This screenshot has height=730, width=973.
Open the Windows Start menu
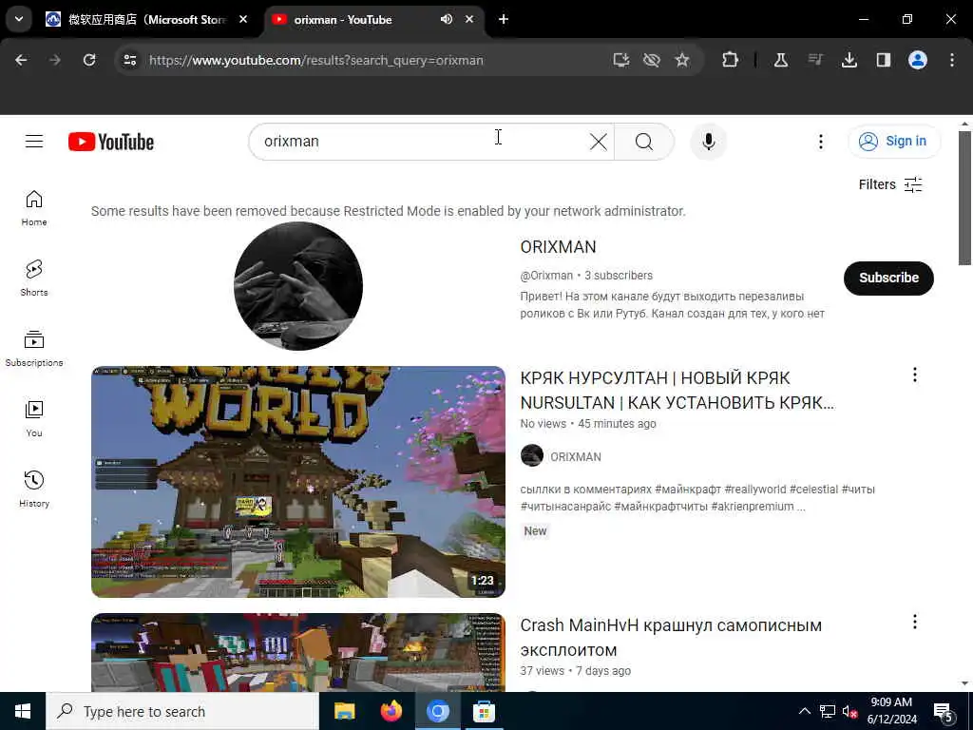tap(23, 711)
